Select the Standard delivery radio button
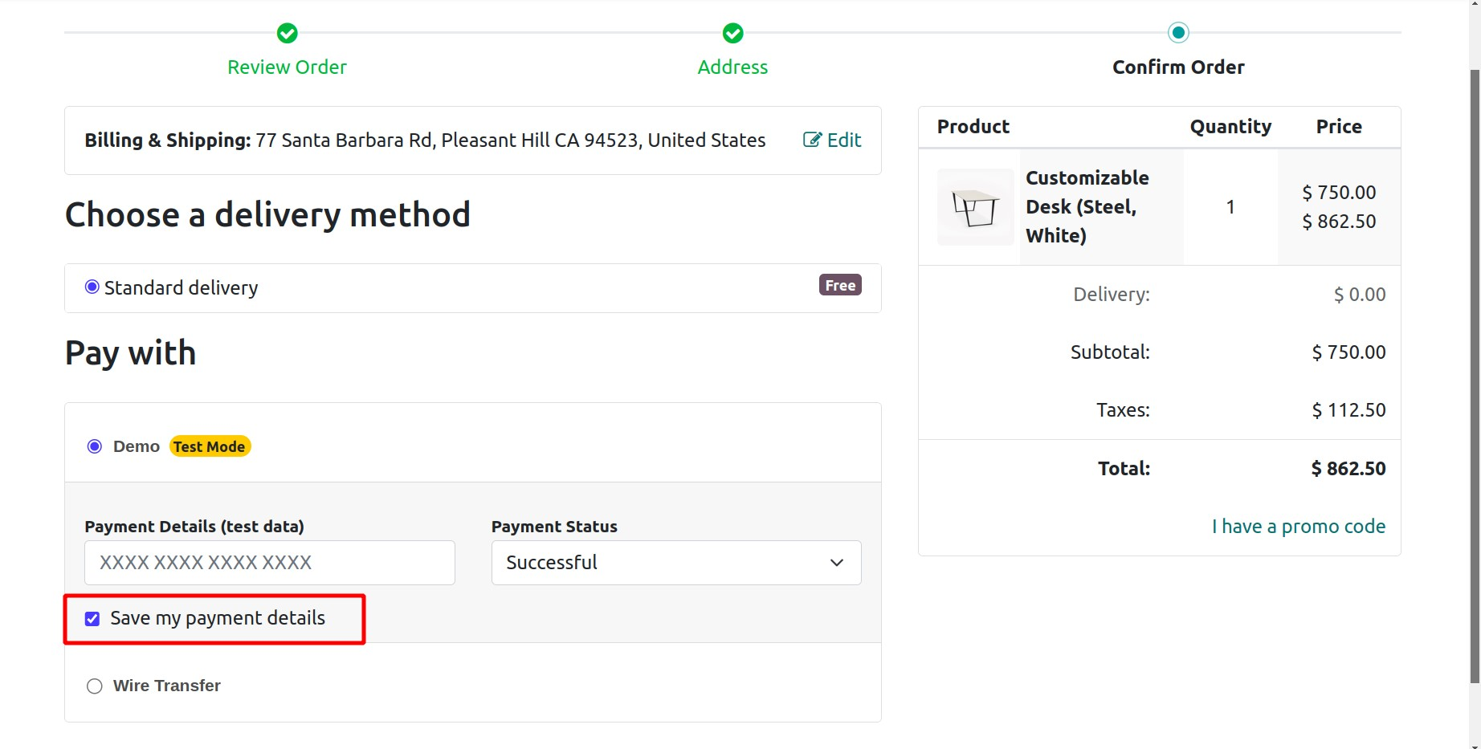 pos(92,287)
